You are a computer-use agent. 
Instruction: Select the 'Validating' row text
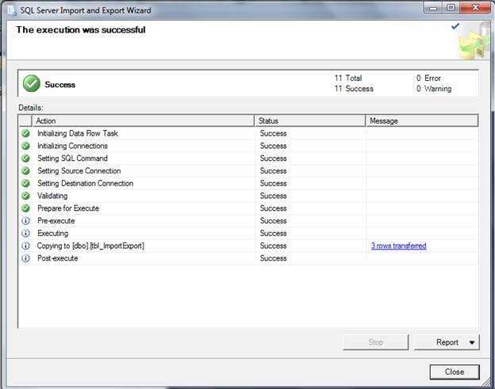tap(52, 196)
